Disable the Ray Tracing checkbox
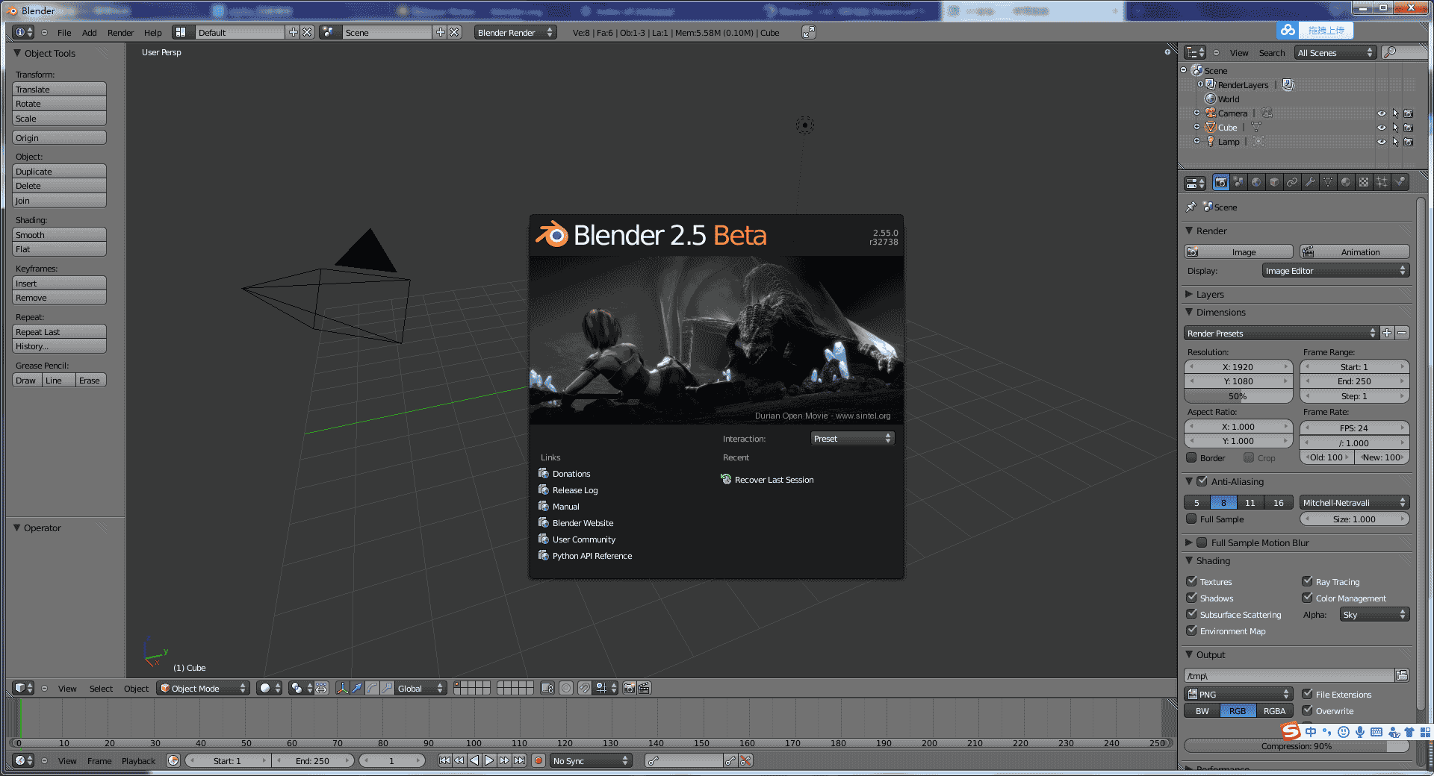1434x776 pixels. pos(1307,581)
